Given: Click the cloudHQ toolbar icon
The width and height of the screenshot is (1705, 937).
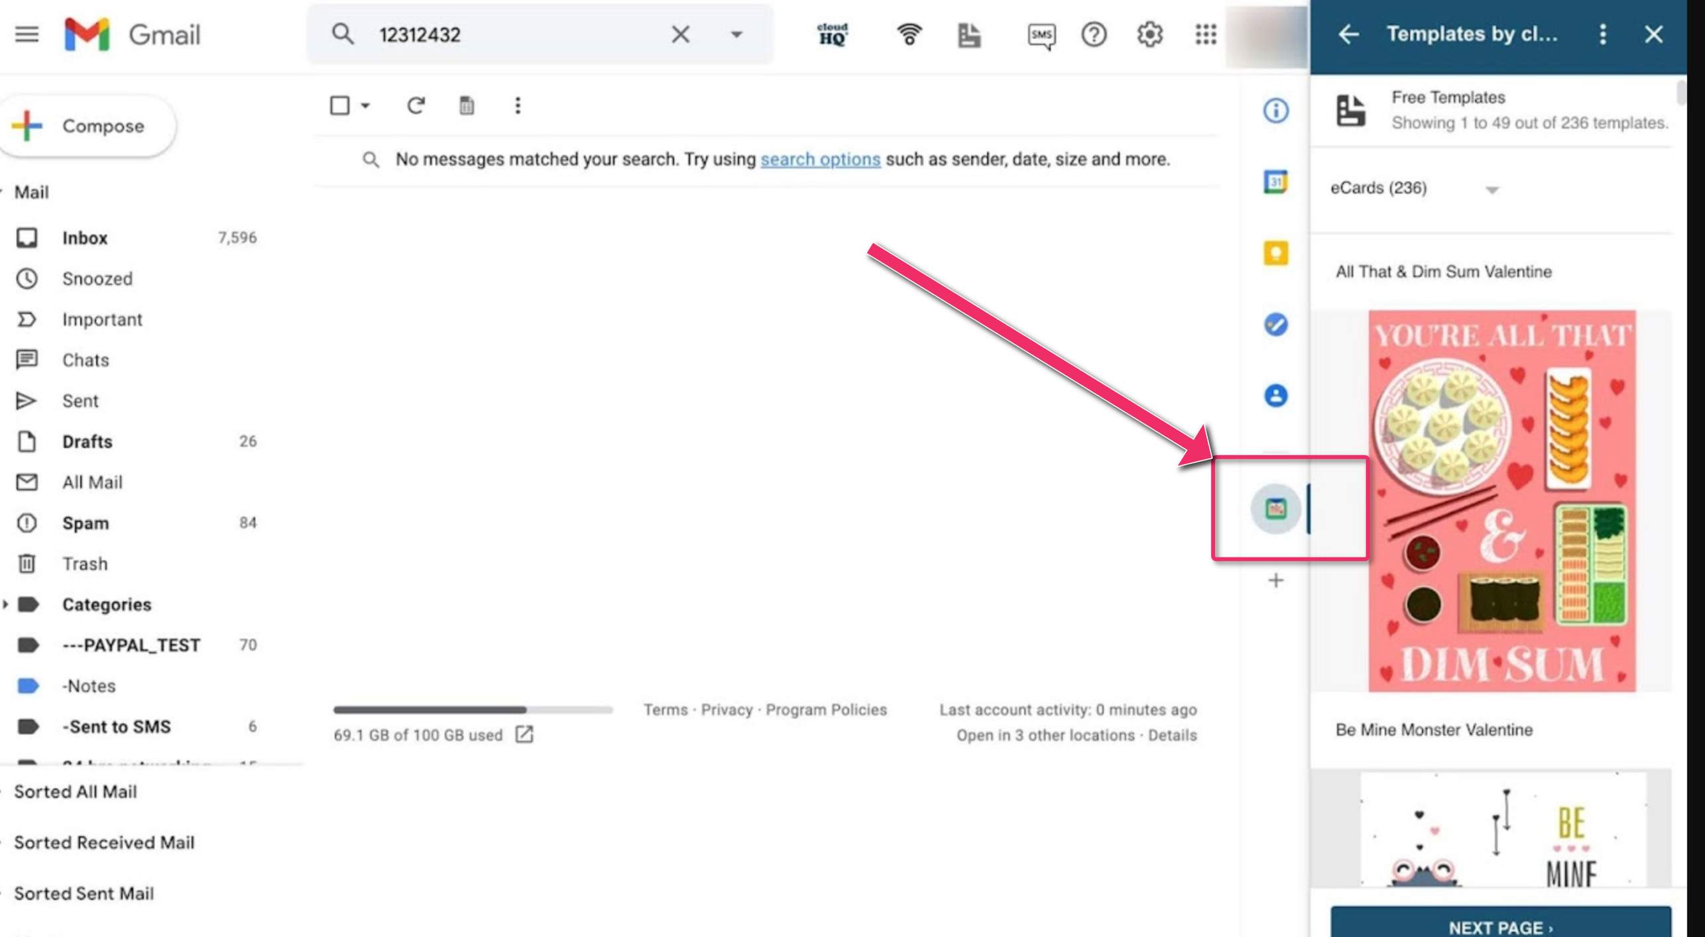Looking at the screenshot, I should pyautogui.click(x=833, y=34).
